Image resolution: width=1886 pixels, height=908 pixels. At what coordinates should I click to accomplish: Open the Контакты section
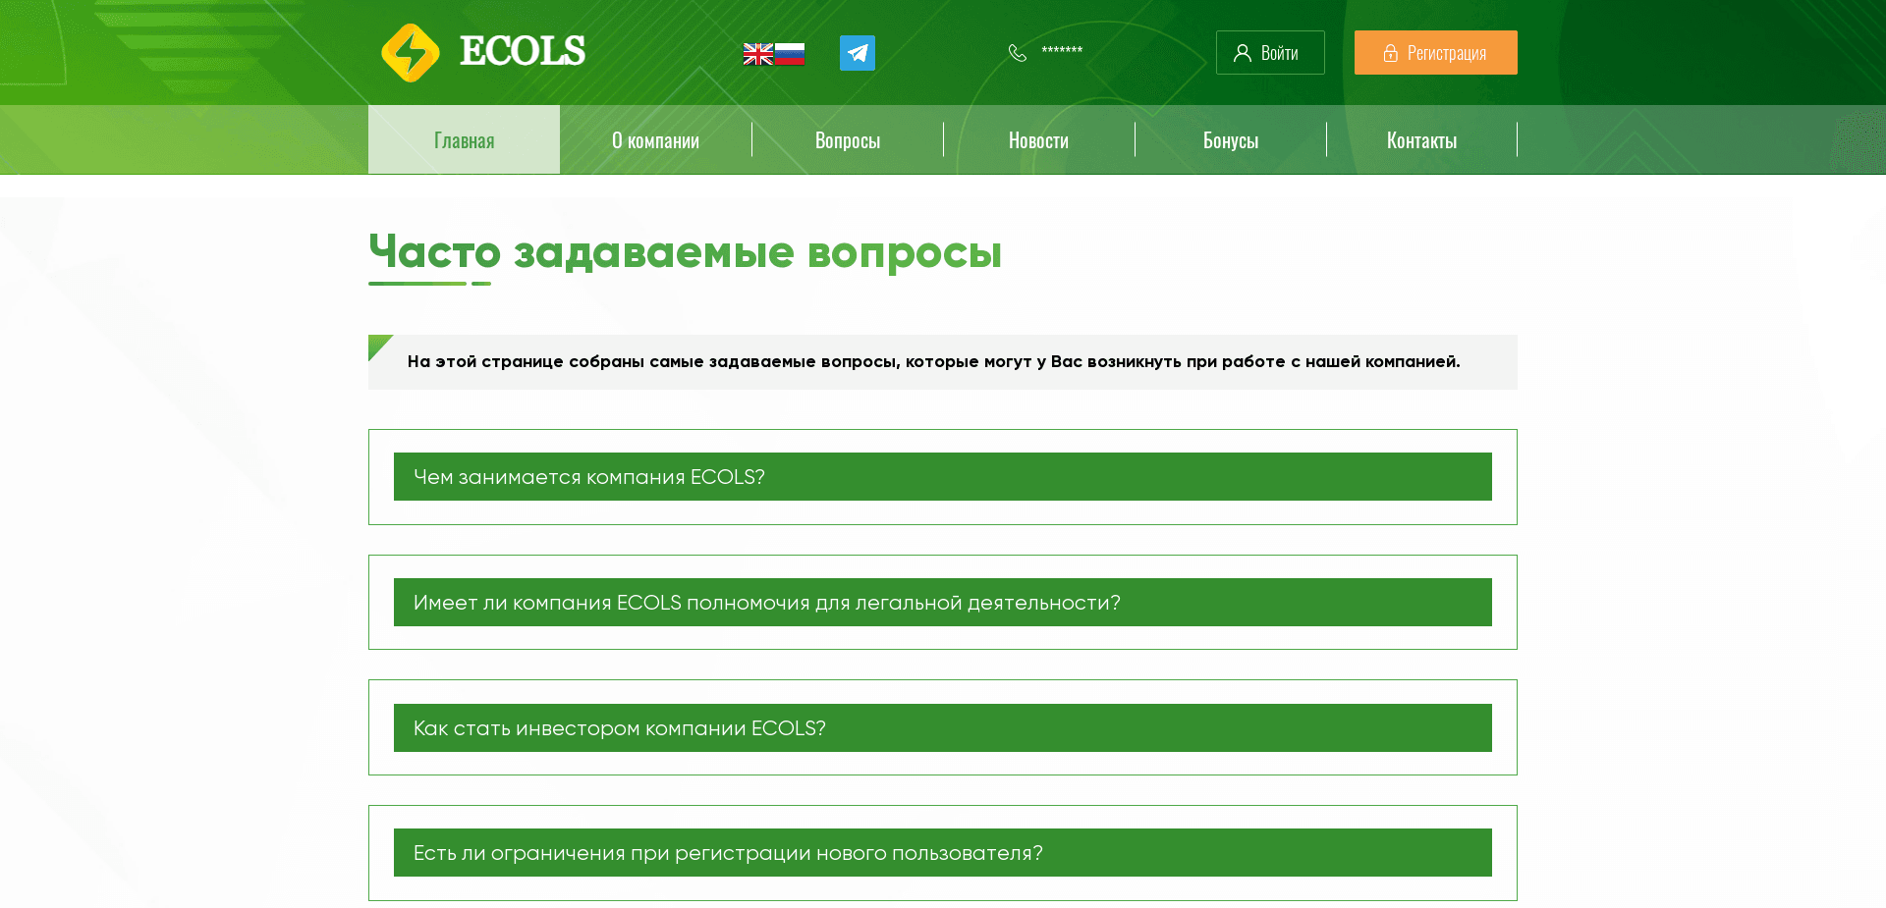click(1421, 139)
